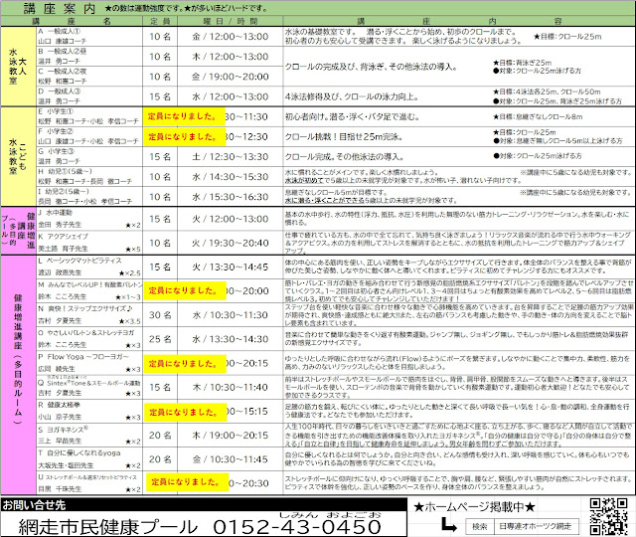Click the time 木 / 12:00~13:00 cell
This screenshot has width=636, height=537.
pyautogui.click(x=231, y=57)
